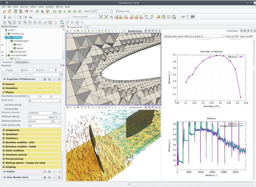Open the Pa.s viscosity unit dropdown

pyautogui.click(x=57, y=113)
